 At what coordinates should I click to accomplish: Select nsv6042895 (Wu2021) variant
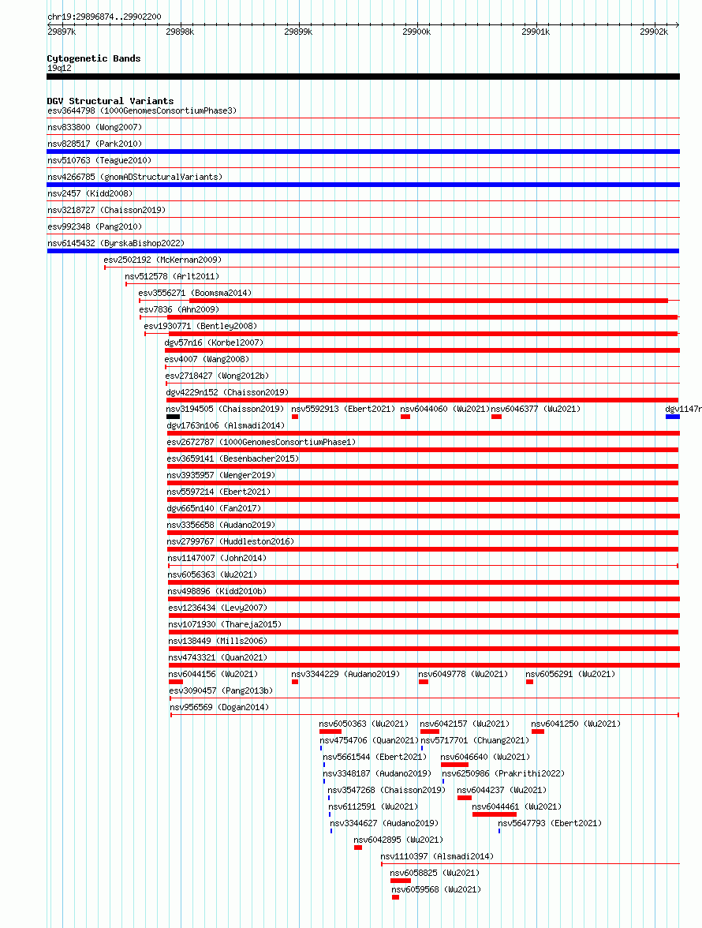point(398,840)
